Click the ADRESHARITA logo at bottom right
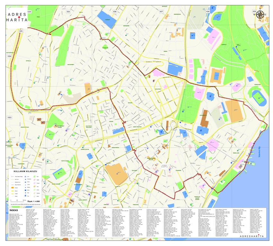 coord(252,236)
